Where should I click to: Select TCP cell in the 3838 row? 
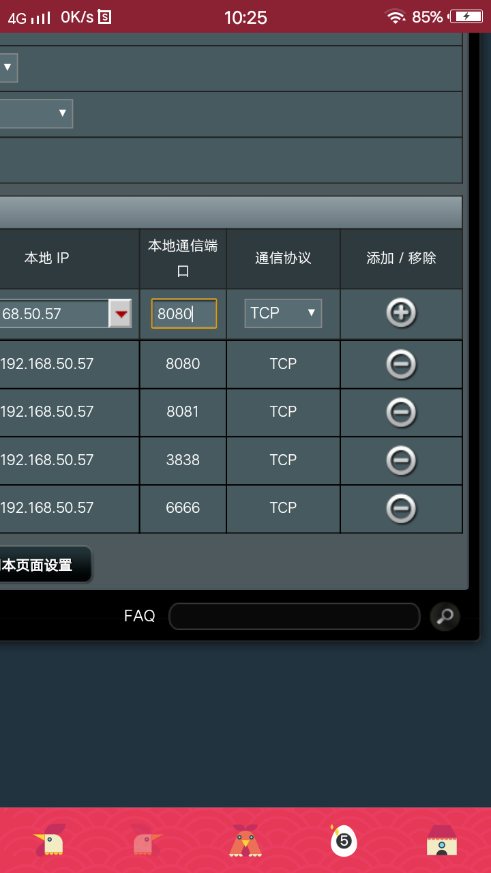pyautogui.click(x=283, y=460)
